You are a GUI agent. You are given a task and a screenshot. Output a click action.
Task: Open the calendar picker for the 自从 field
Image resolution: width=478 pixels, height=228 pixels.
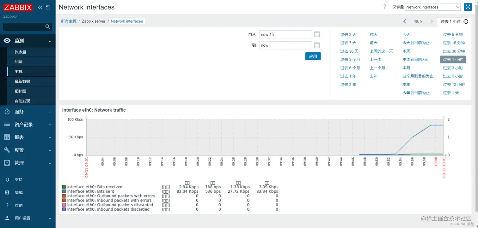[317, 35]
